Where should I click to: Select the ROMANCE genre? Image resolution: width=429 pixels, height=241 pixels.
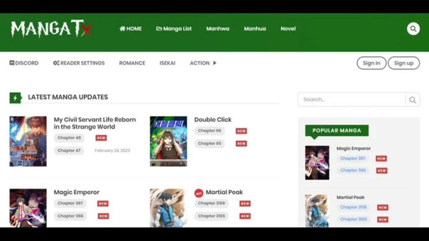pos(132,63)
